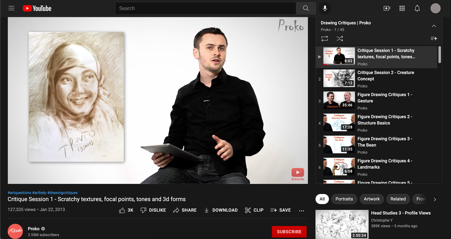Open Christophe Y channel name
Screen dimensions: 451x239
(382, 220)
